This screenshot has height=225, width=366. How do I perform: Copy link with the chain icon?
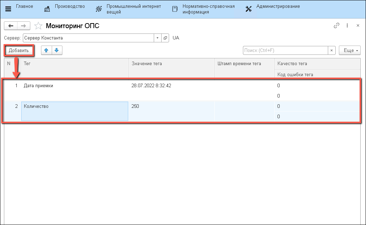(336, 26)
